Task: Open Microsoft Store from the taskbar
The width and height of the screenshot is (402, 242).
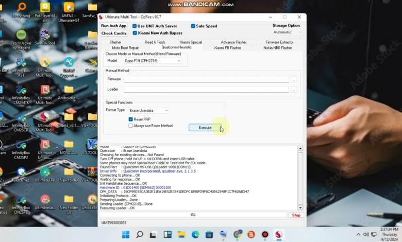Action: (x=209, y=234)
